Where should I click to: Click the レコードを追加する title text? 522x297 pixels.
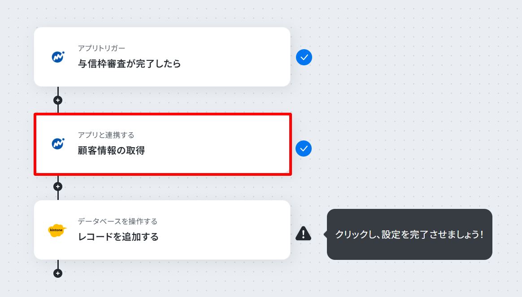pyautogui.click(x=118, y=237)
